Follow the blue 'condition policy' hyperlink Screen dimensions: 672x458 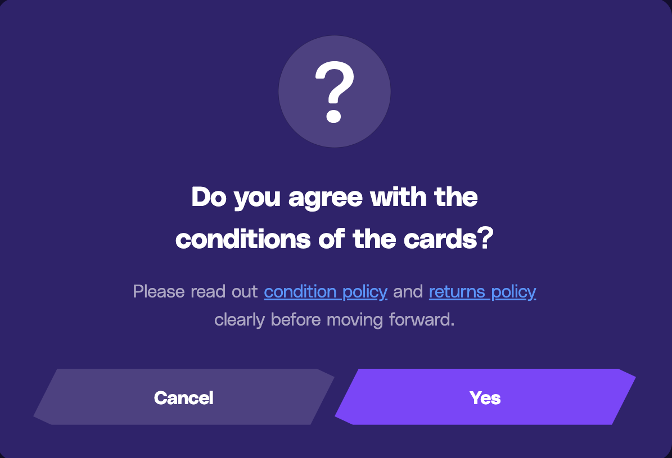(326, 292)
